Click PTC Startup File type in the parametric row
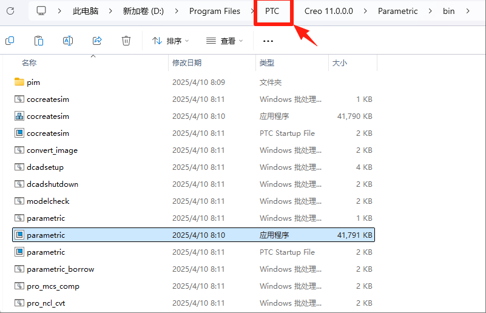Screen dimensions: 486x313 287,252
